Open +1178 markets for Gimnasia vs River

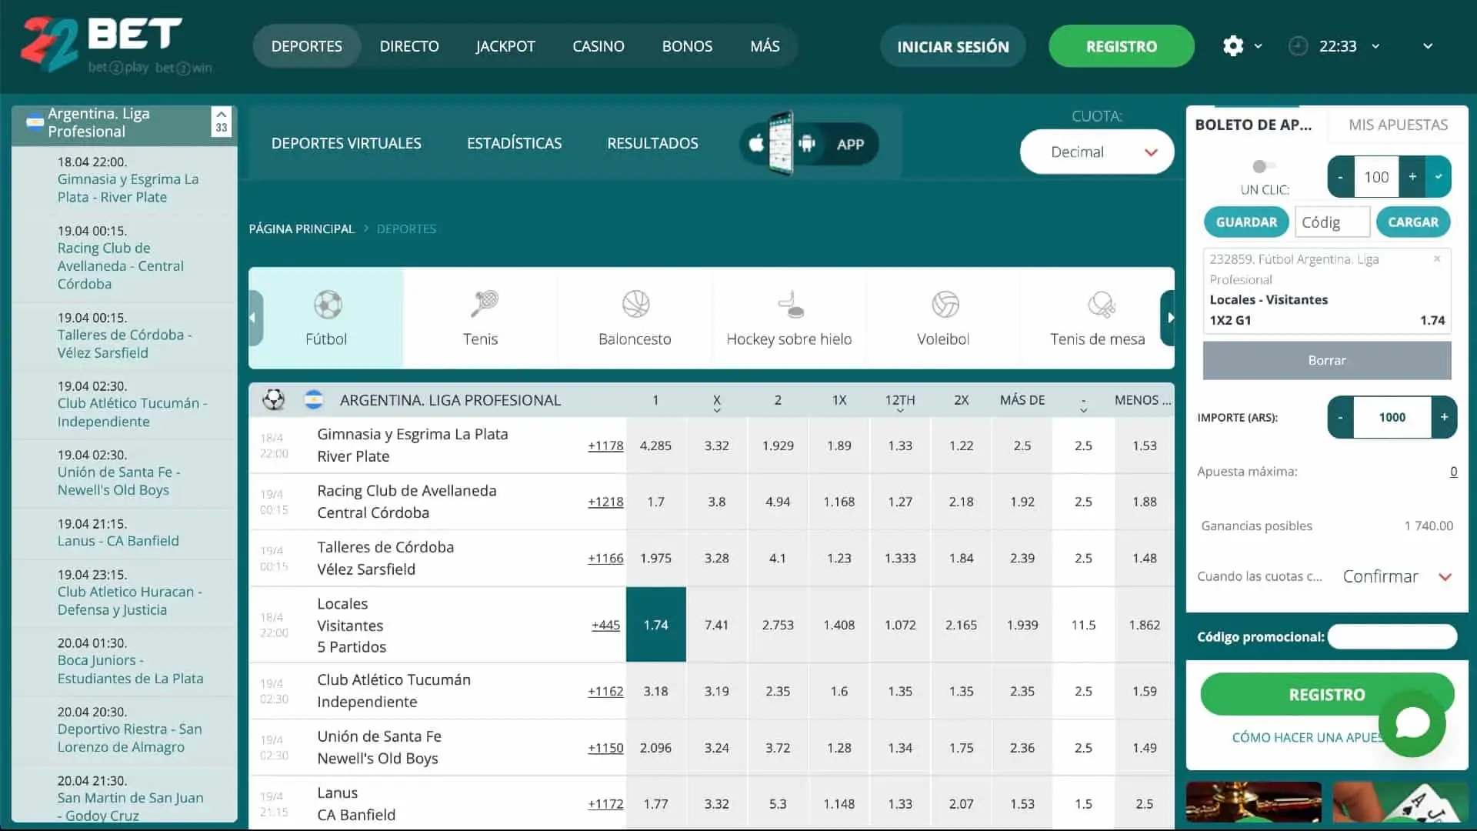(605, 446)
